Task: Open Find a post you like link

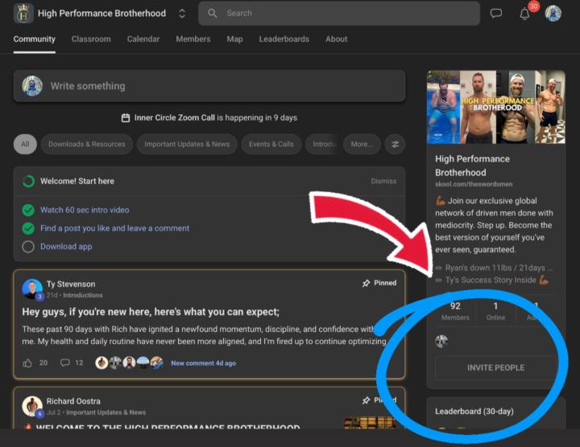Action: pyautogui.click(x=114, y=228)
